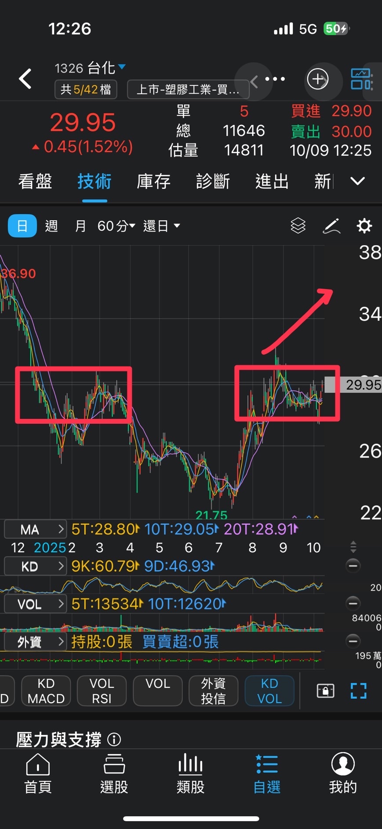Tap the 21.75 low price label
This screenshot has width=382, height=829.
pyautogui.click(x=211, y=515)
